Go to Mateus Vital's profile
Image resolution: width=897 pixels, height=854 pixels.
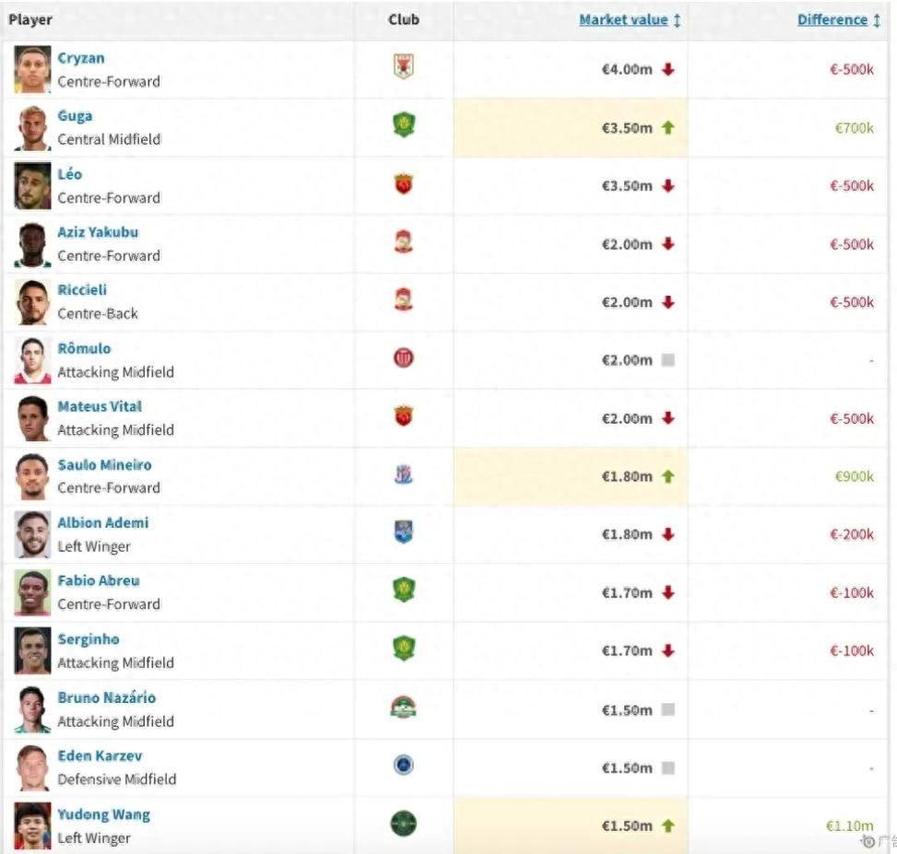click(x=100, y=406)
